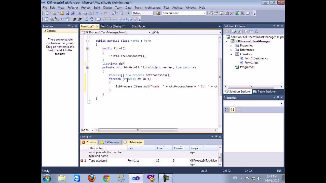Toggle the 2 Errors filter
The height and width of the screenshot is (183, 326).
[89, 142]
